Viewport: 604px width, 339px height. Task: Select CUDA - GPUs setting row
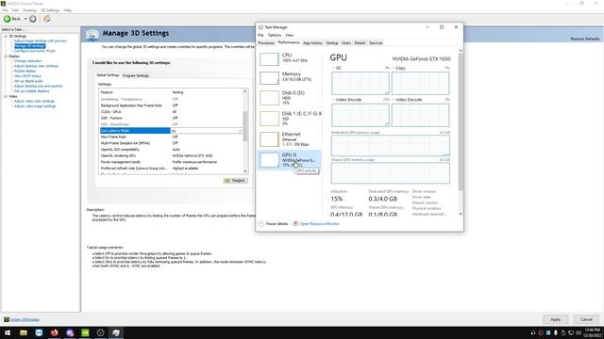[171, 112]
